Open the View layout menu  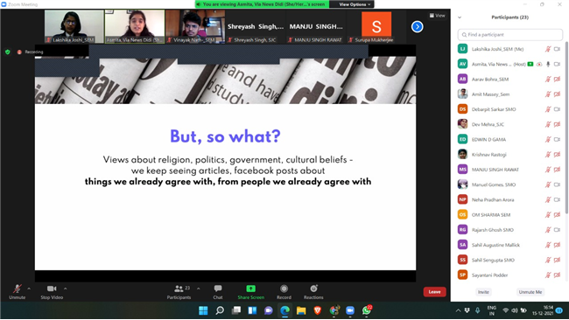[x=438, y=16]
